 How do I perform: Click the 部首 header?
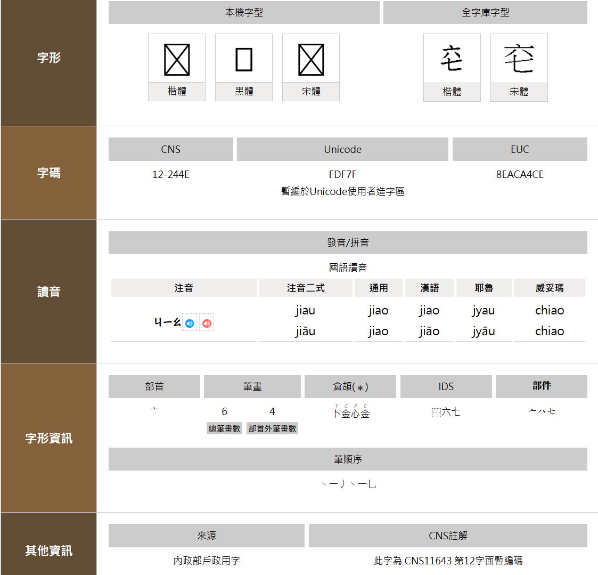154,386
